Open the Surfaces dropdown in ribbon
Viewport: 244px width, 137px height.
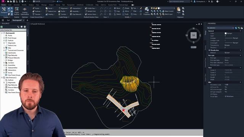click(x=37, y=11)
